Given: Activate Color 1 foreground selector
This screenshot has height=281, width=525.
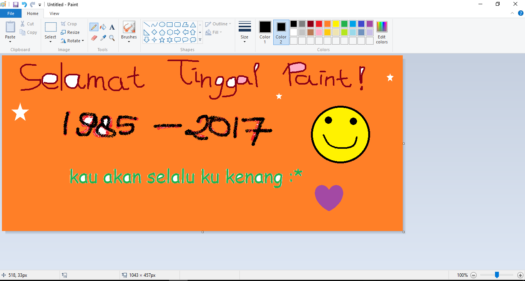Looking at the screenshot, I should point(265,32).
